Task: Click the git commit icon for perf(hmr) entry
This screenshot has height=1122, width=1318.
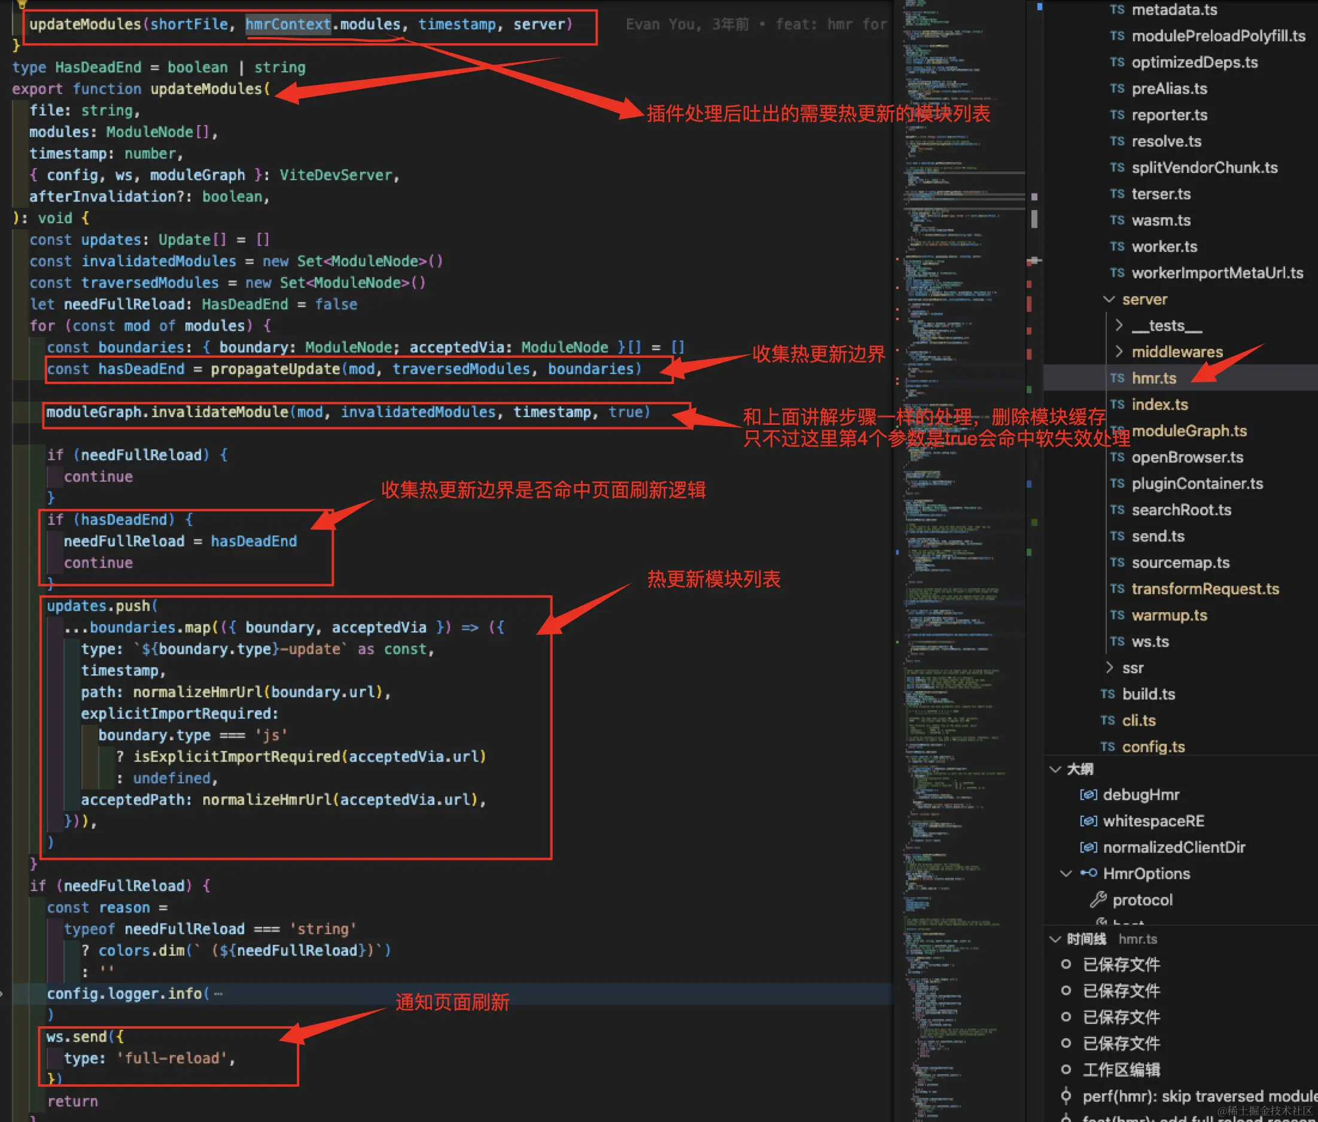Action: (x=1066, y=1096)
